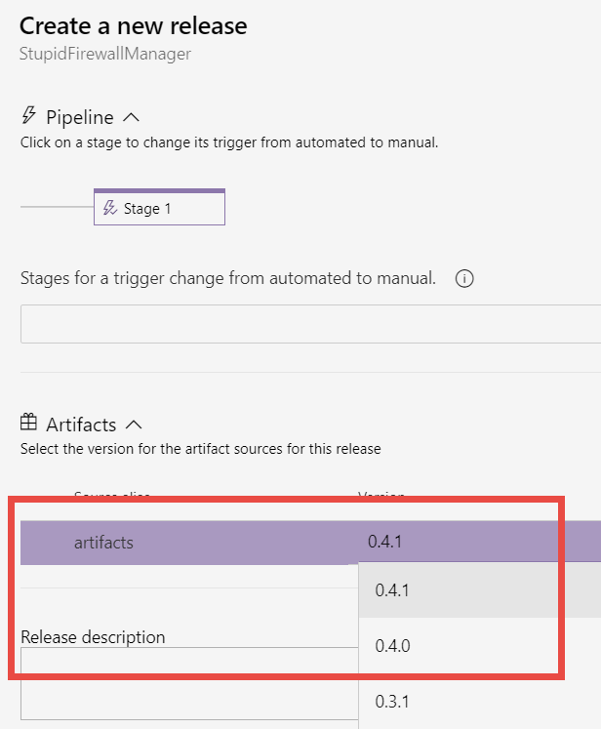Image resolution: width=601 pixels, height=729 pixels.
Task: Select the Stage 1 box
Action: [x=159, y=207]
